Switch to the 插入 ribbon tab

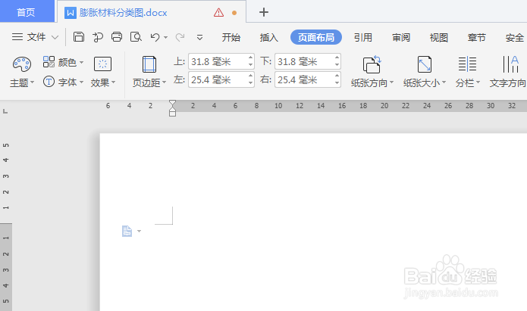269,37
